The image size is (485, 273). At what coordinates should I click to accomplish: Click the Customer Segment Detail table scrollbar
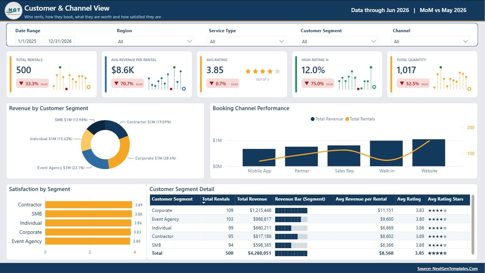pos(473,224)
